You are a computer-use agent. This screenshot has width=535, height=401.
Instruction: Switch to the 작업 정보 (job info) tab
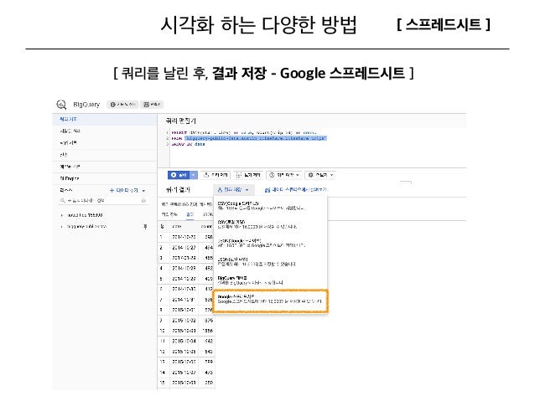[x=169, y=214]
